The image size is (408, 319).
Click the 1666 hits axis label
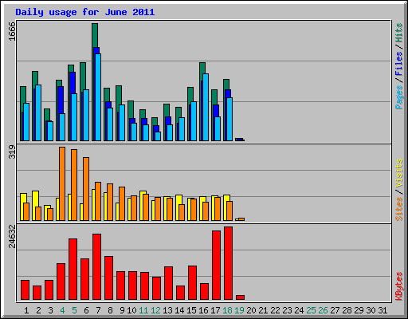pos(12,31)
